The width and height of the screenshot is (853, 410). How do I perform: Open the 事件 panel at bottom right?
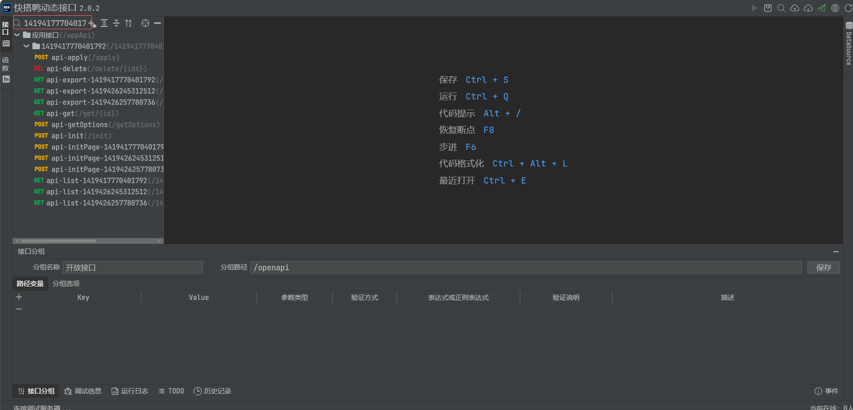point(826,391)
